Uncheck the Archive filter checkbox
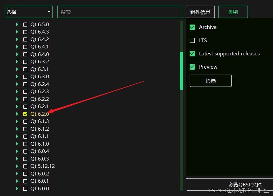273x196 pixels. point(192,27)
